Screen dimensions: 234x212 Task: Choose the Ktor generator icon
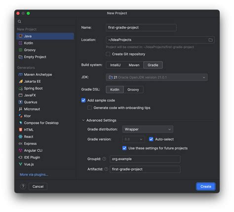tap(20, 116)
